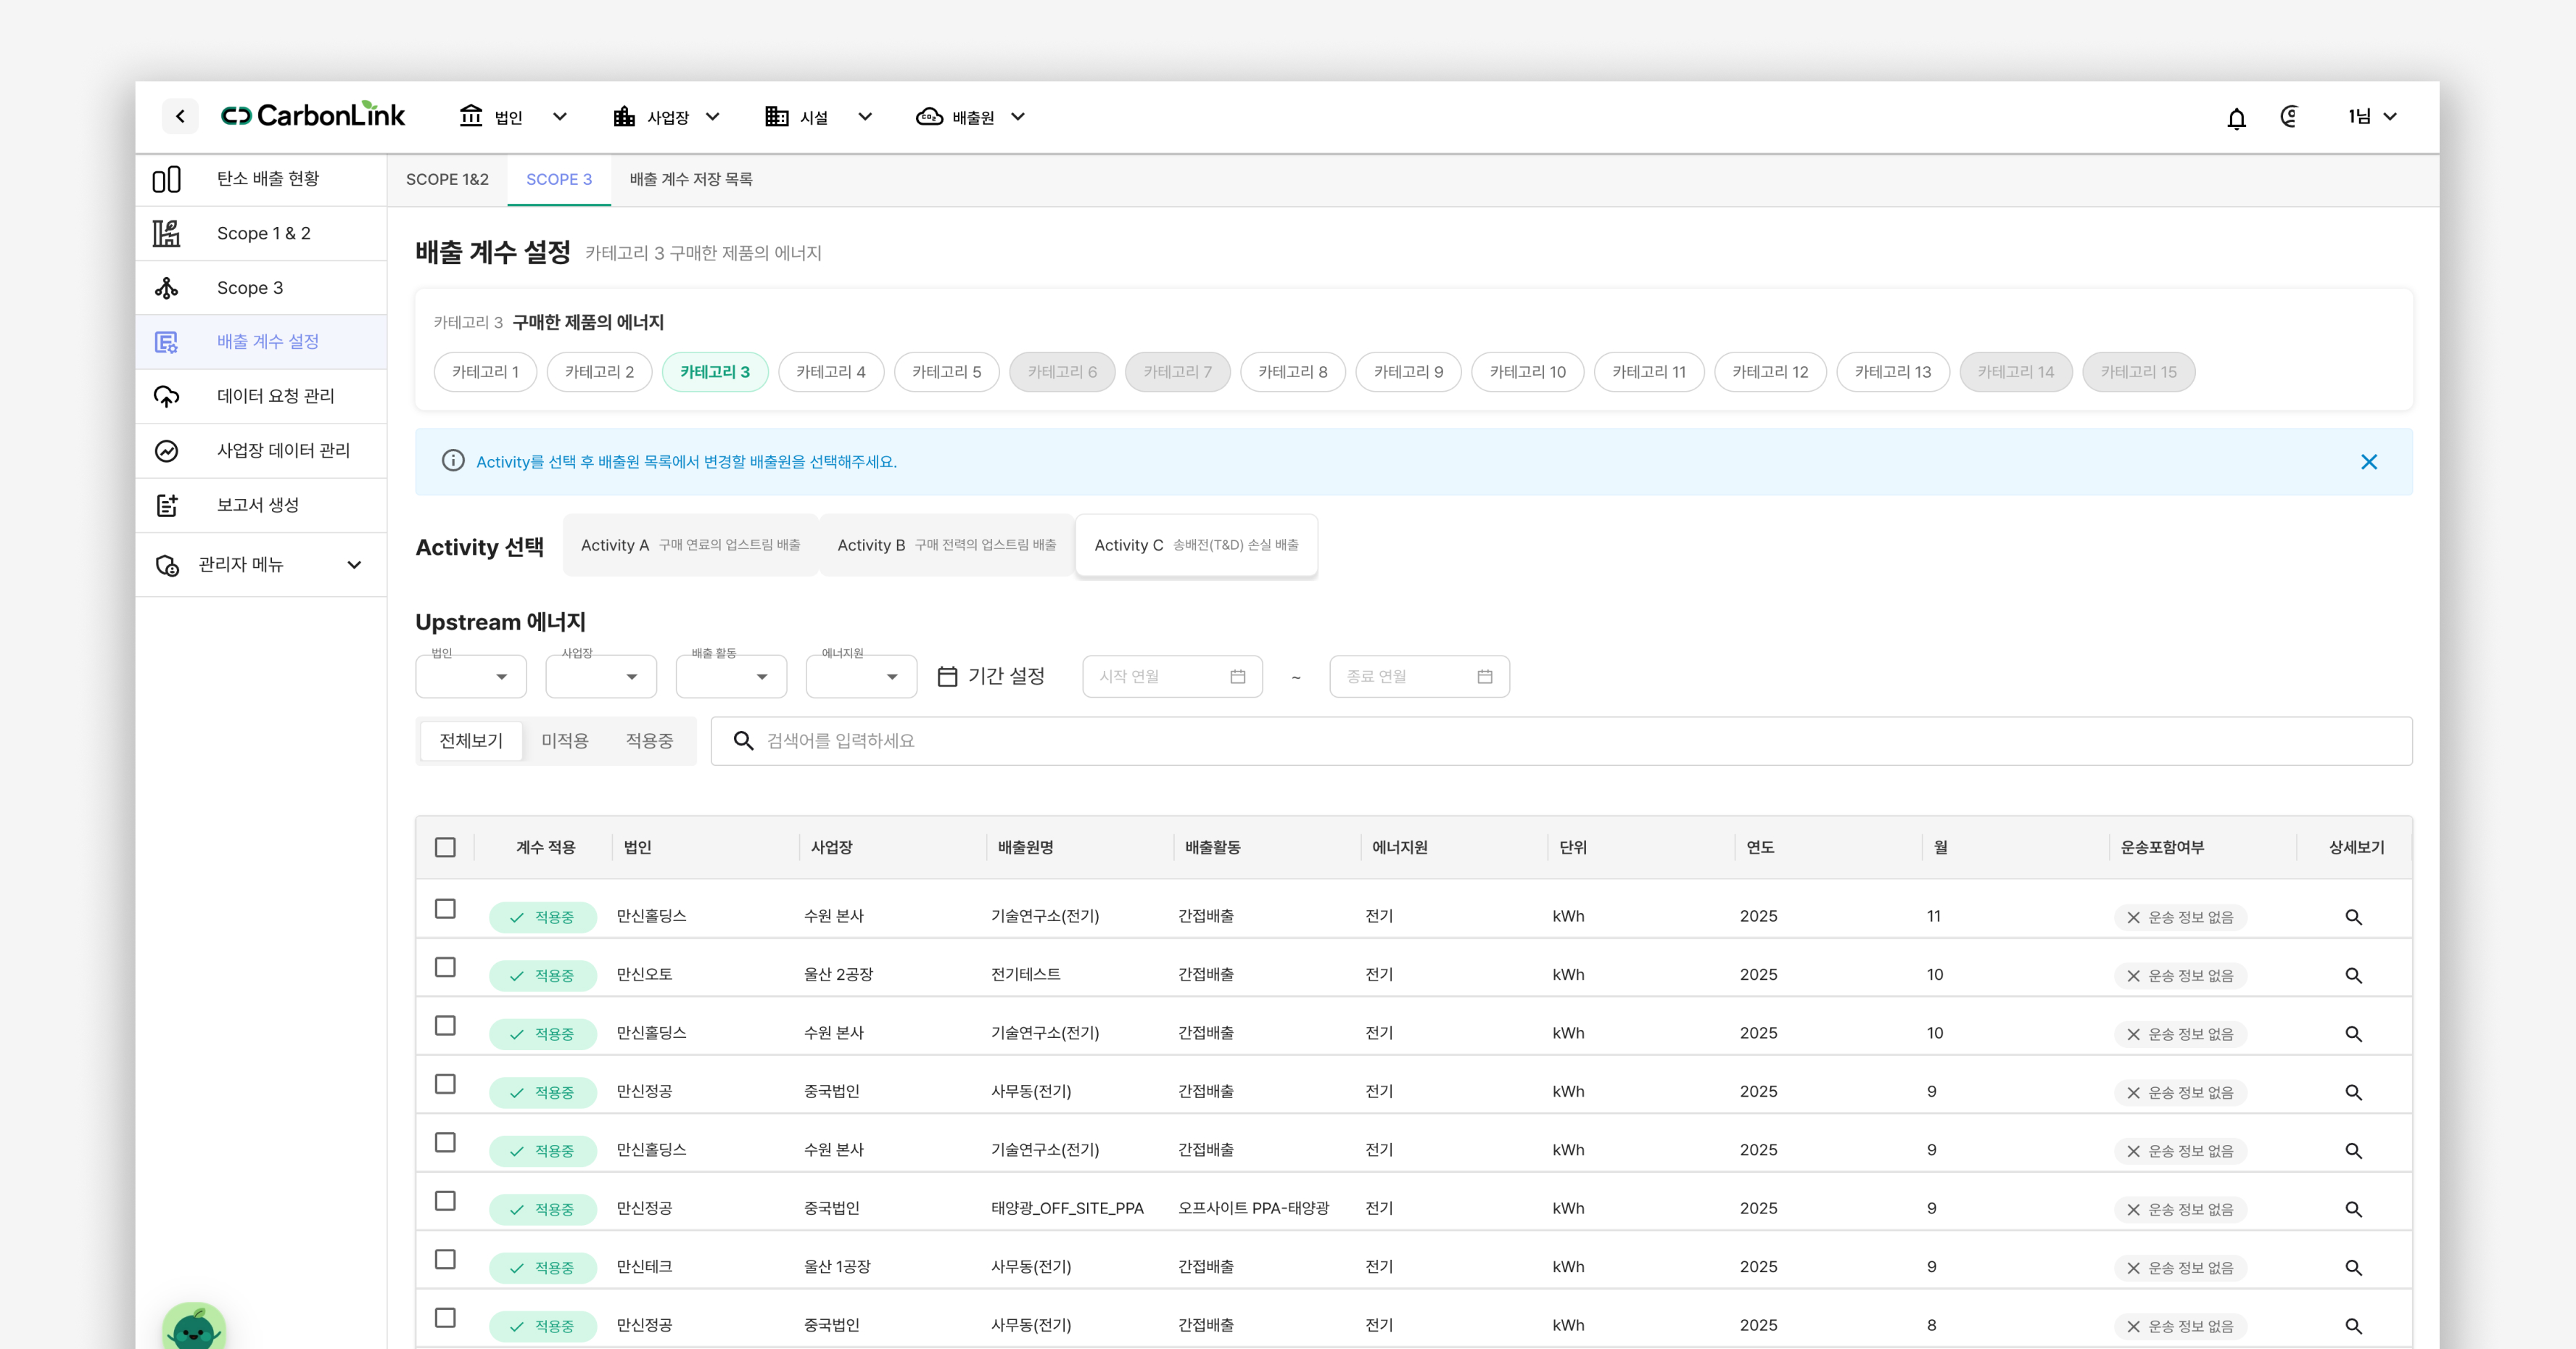Click the search magnifier icon in search bar
Image resolution: width=2576 pixels, height=1349 pixels.
(x=743, y=741)
